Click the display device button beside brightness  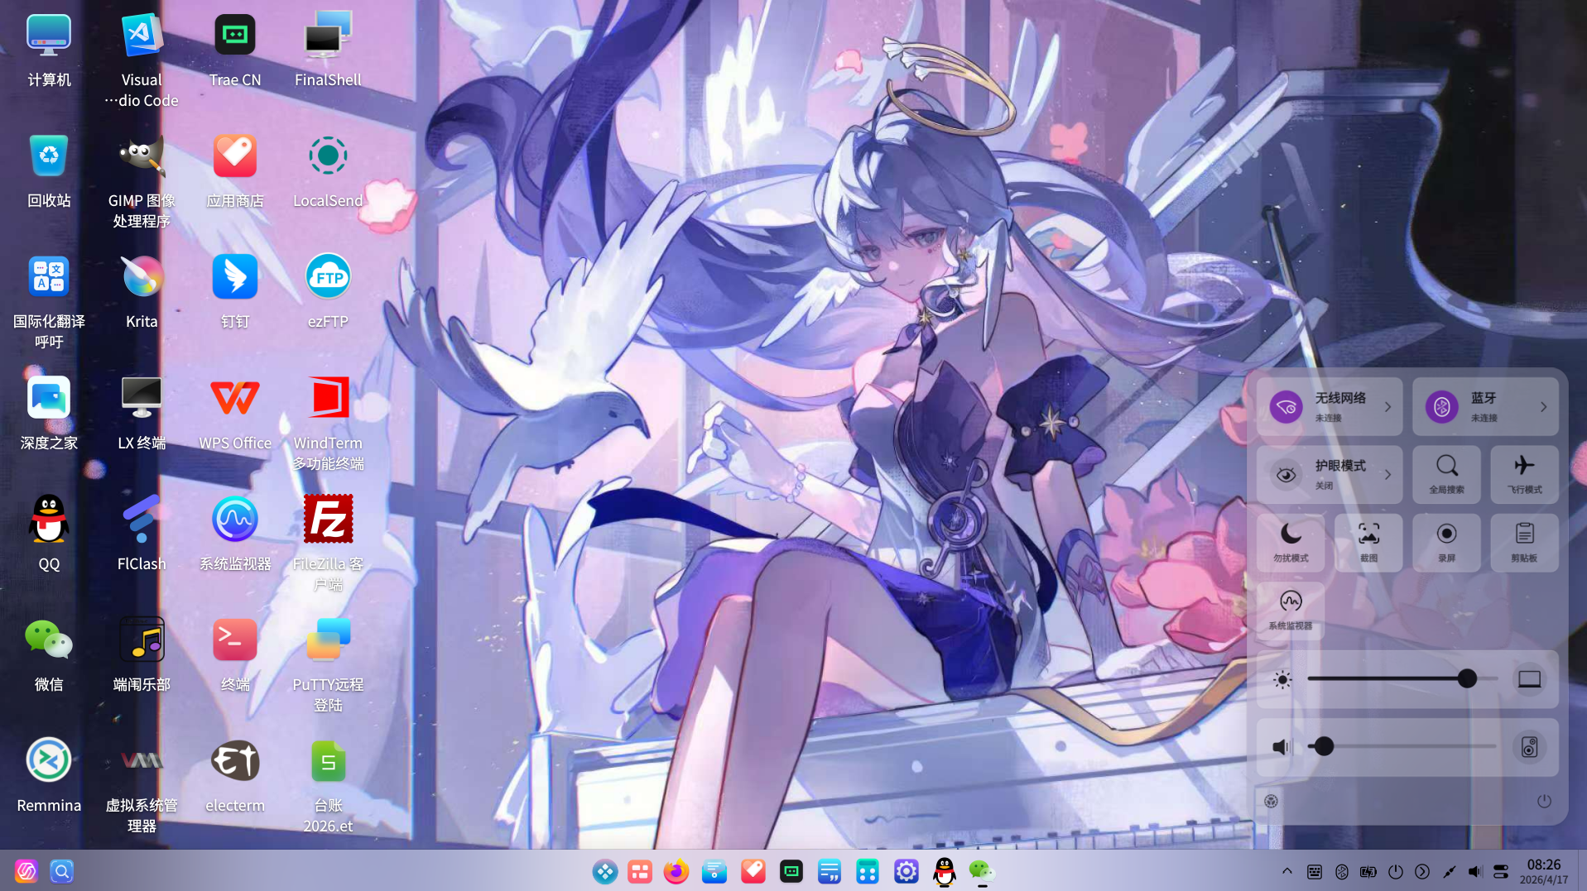(x=1529, y=679)
